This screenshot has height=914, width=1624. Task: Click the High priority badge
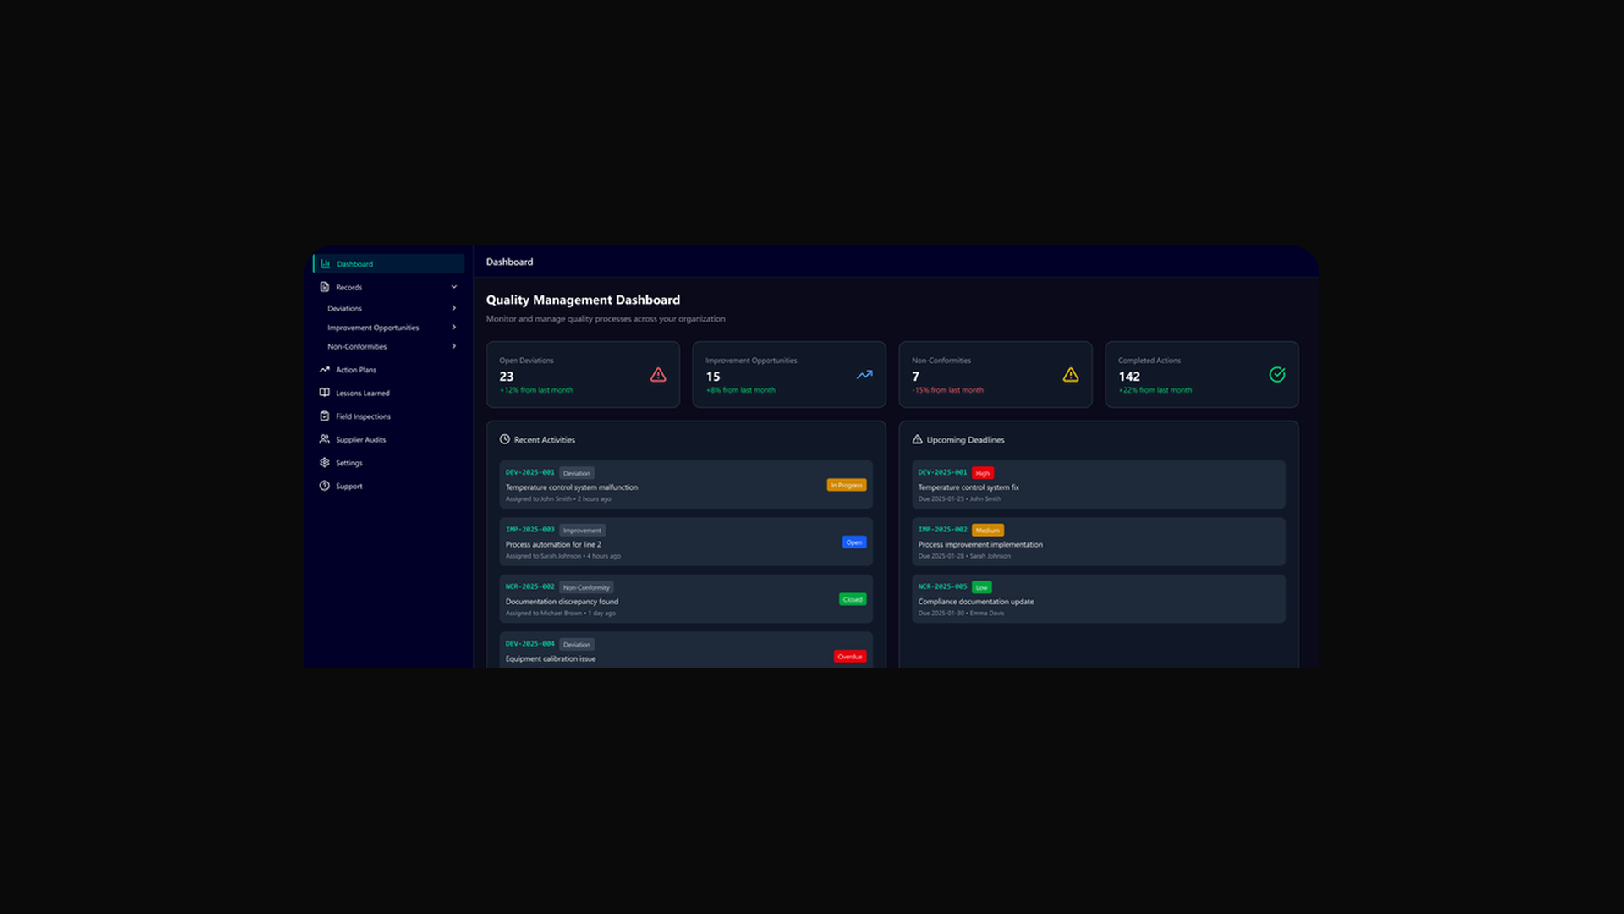983,473
